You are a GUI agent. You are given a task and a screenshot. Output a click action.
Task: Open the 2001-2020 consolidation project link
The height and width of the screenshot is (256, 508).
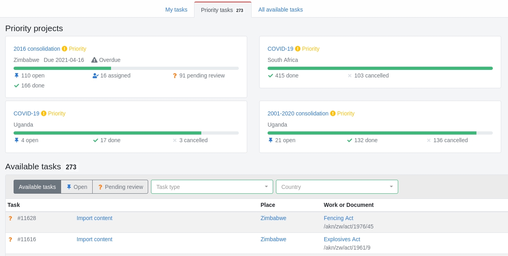tap(298, 113)
